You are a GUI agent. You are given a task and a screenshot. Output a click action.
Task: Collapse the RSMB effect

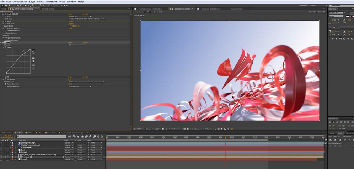coord(1,77)
